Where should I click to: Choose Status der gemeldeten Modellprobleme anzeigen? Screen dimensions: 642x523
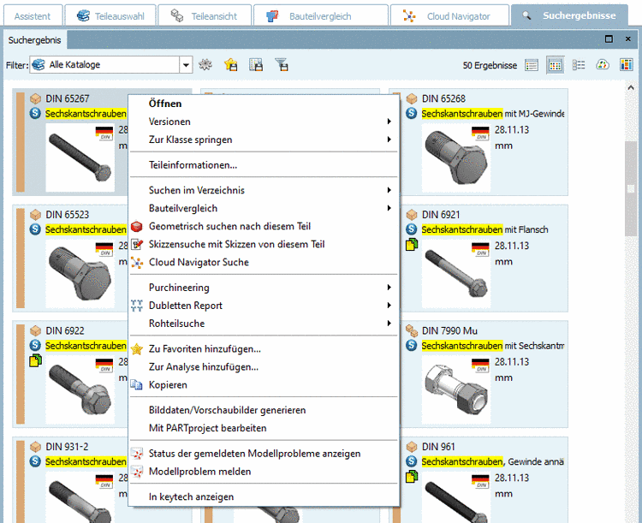click(x=264, y=454)
